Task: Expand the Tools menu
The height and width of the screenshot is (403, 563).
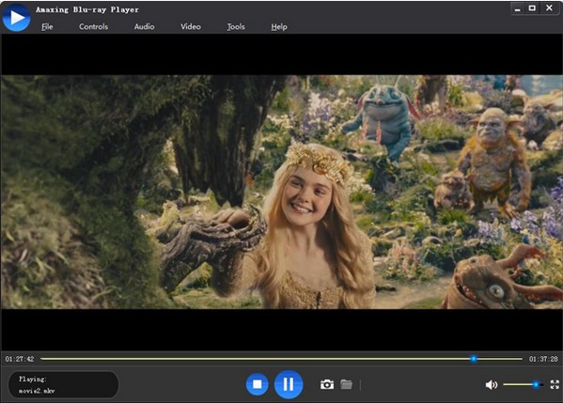Action: coord(236,27)
